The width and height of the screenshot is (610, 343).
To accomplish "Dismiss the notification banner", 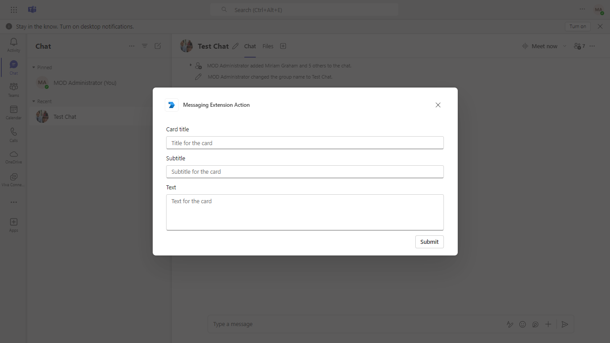I will click(600, 26).
